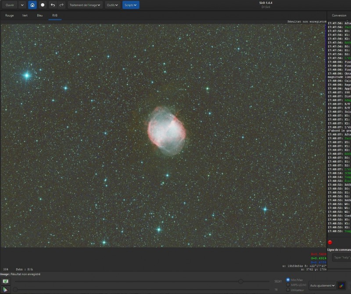Image resolution: width=351 pixels, height=294 pixels.
Task: Switch to the Bleu channel tab
Action: (40, 15)
